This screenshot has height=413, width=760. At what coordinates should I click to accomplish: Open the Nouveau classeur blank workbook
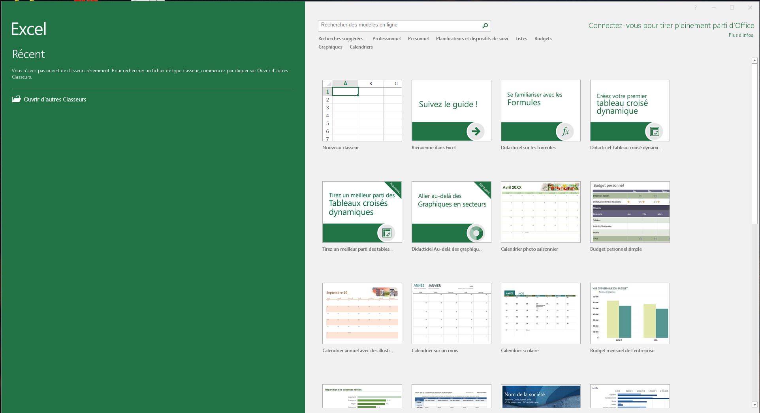[x=362, y=111]
